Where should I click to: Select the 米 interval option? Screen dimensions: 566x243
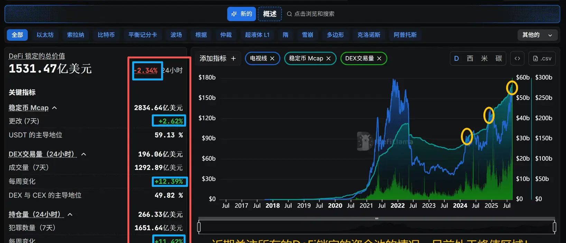coord(484,58)
